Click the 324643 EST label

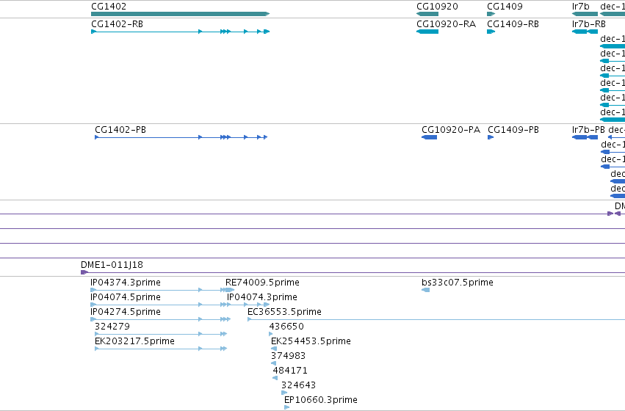tap(299, 385)
